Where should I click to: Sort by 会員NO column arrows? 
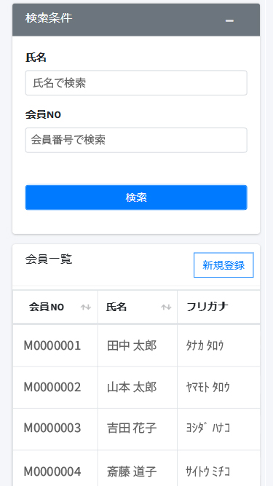(86, 307)
